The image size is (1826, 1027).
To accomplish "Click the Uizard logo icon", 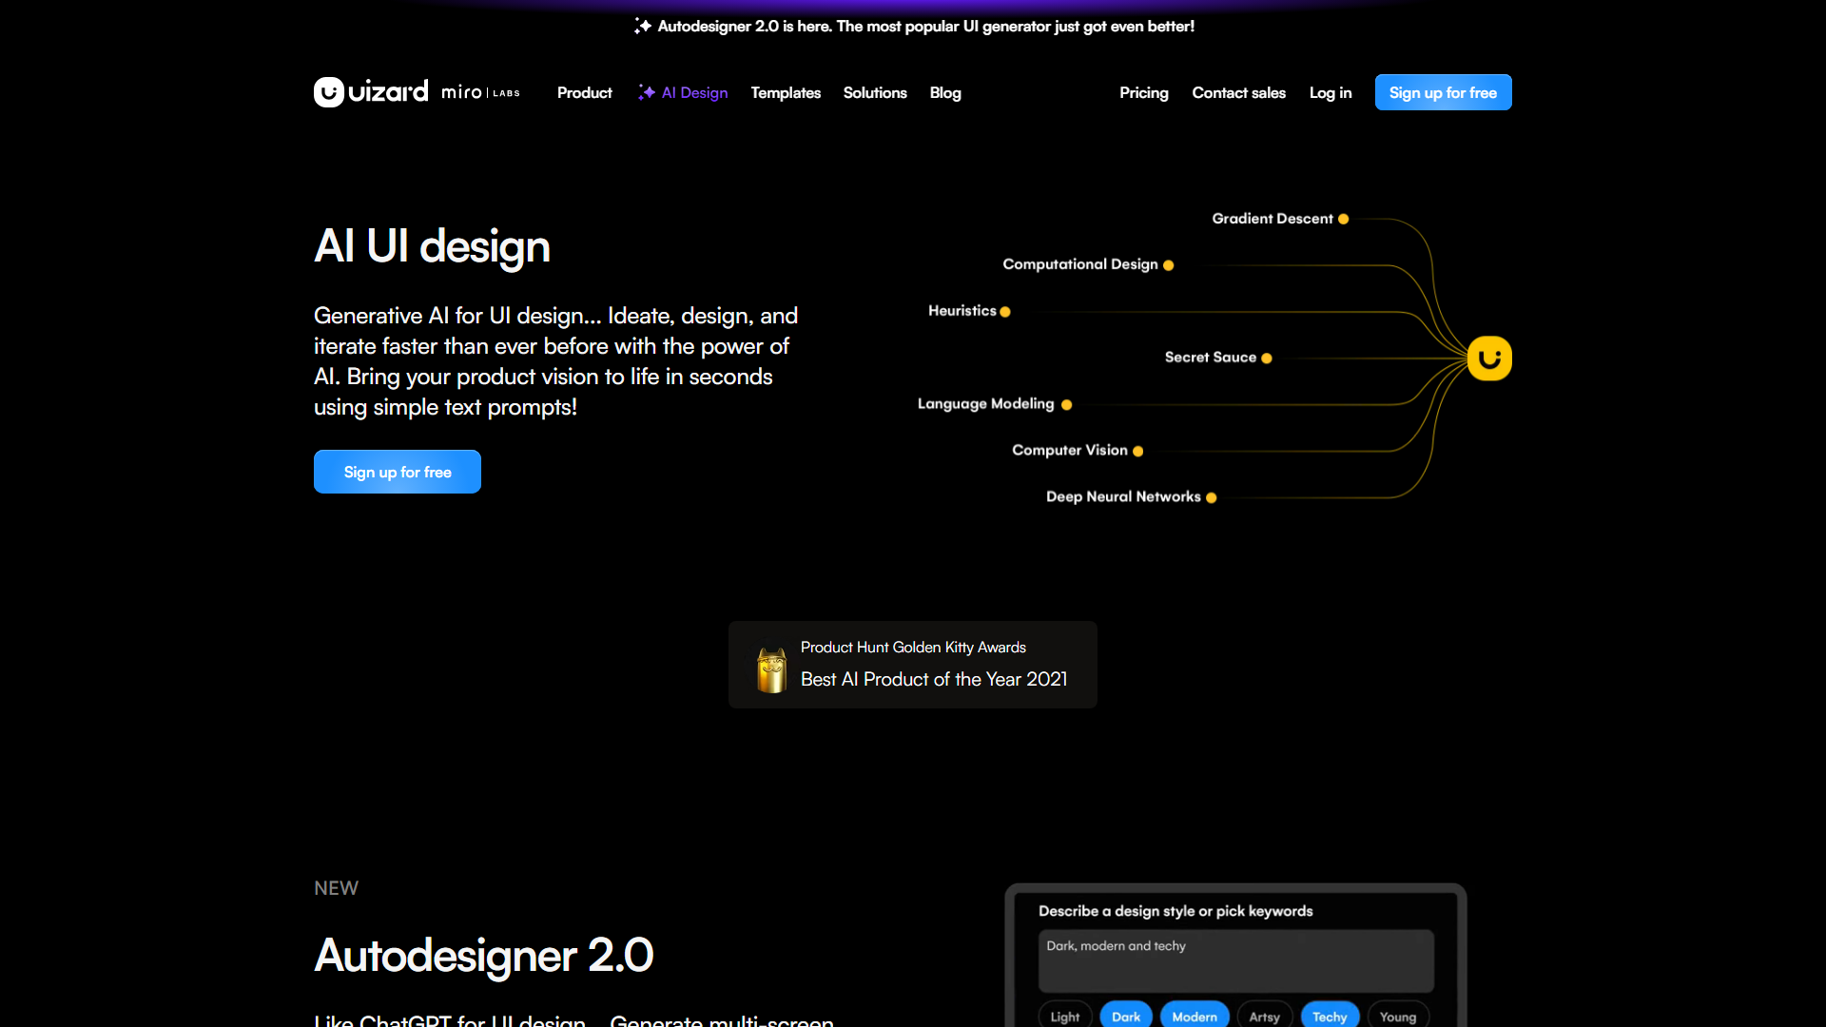I will tap(329, 92).
